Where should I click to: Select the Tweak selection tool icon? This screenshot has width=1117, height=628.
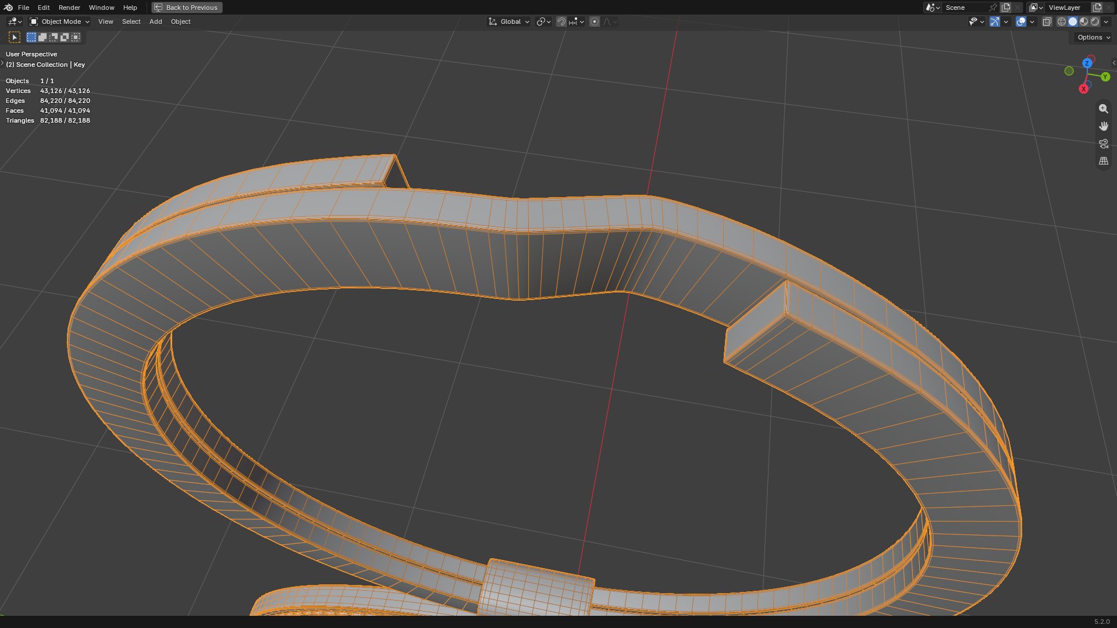[15, 37]
